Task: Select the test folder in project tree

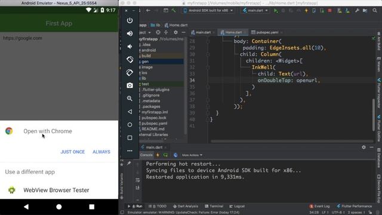Action: tap(145, 84)
